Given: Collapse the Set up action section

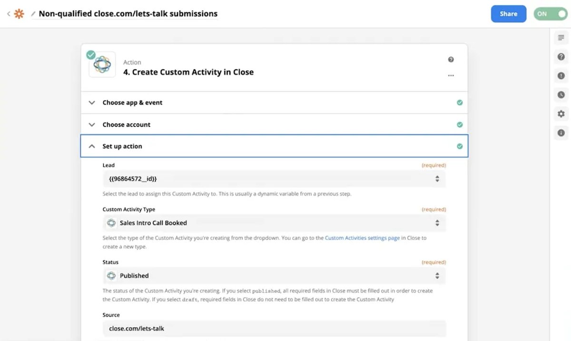Looking at the screenshot, I should [275, 146].
